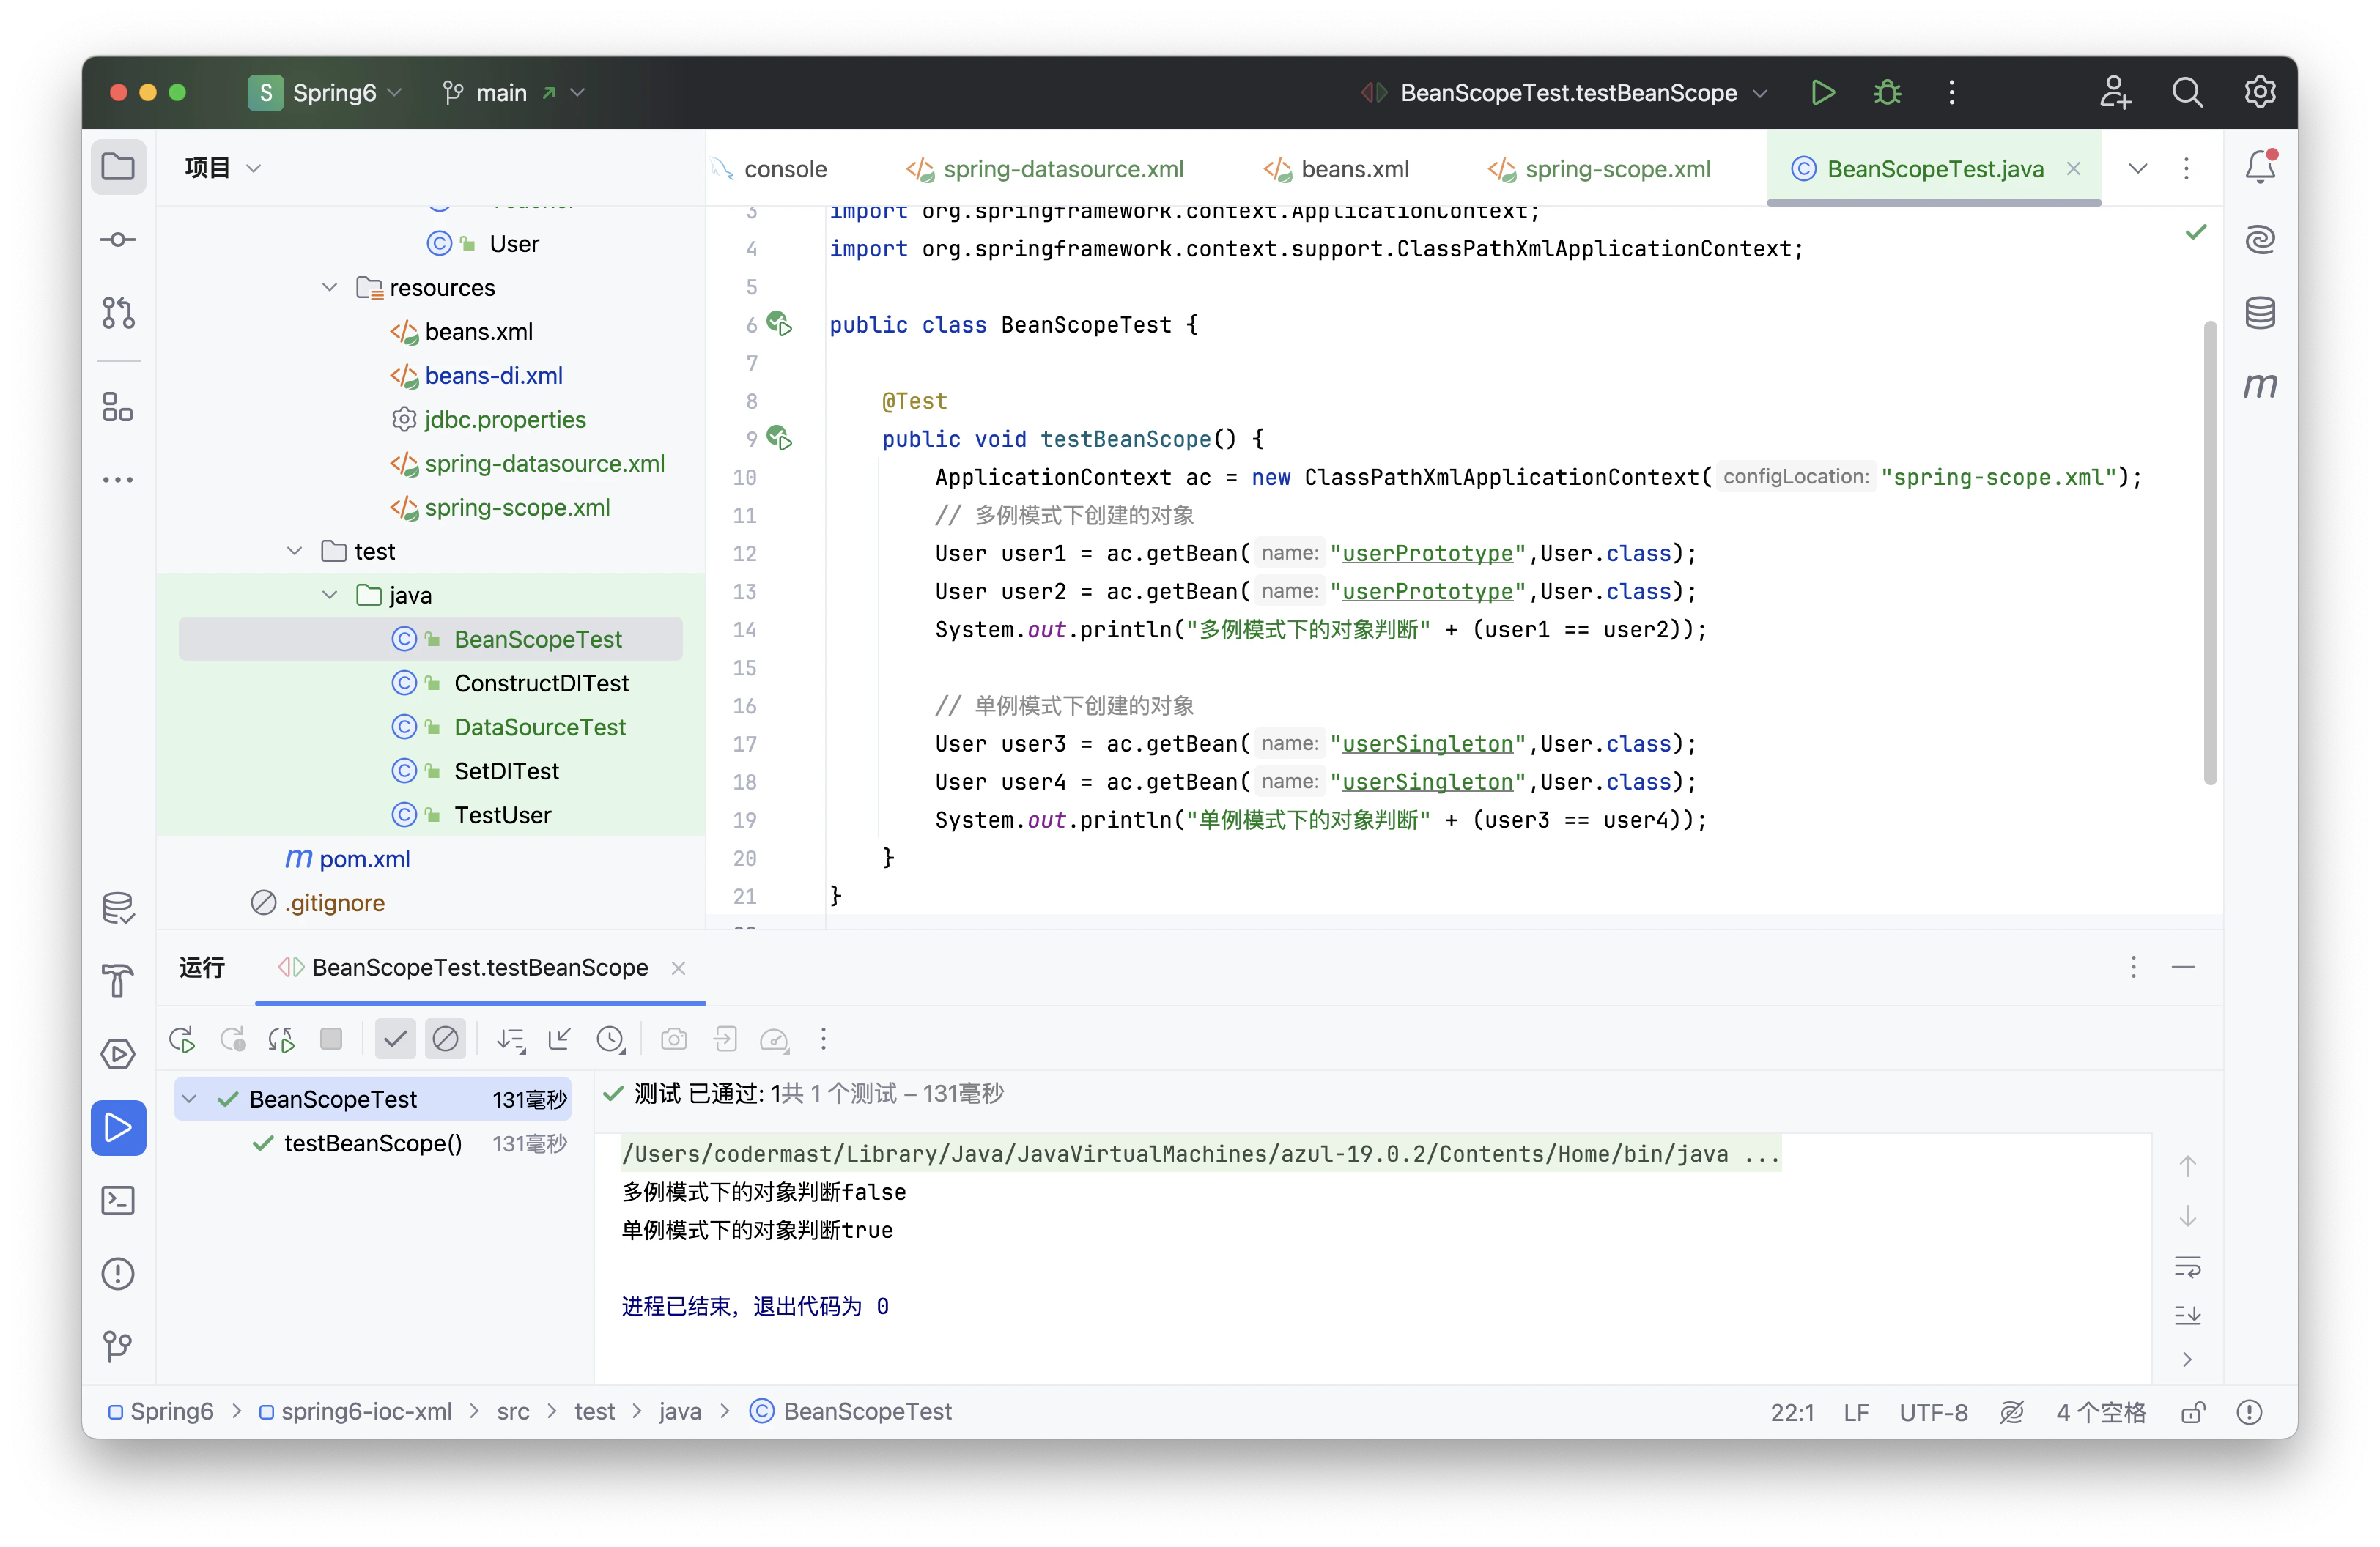Open the BeanScopeTest.testBeanScope run configuration dropdown
2380x1547 pixels.
coord(1567,93)
